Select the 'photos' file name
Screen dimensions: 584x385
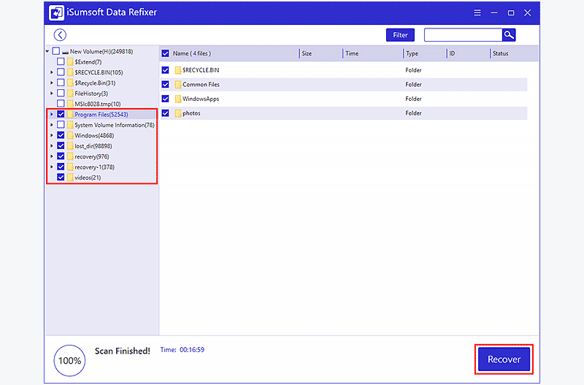(191, 113)
